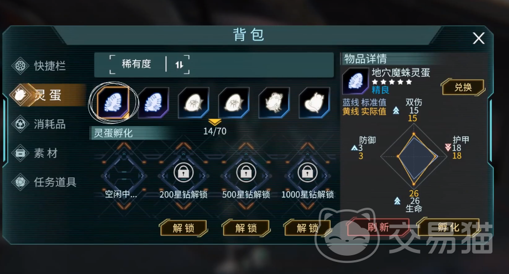Open the 稀有度 sort dropdown
The image size is (509, 274).
[x=137, y=64]
